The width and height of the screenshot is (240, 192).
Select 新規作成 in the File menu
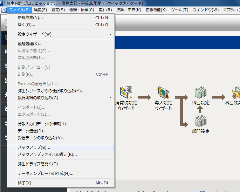30,17
